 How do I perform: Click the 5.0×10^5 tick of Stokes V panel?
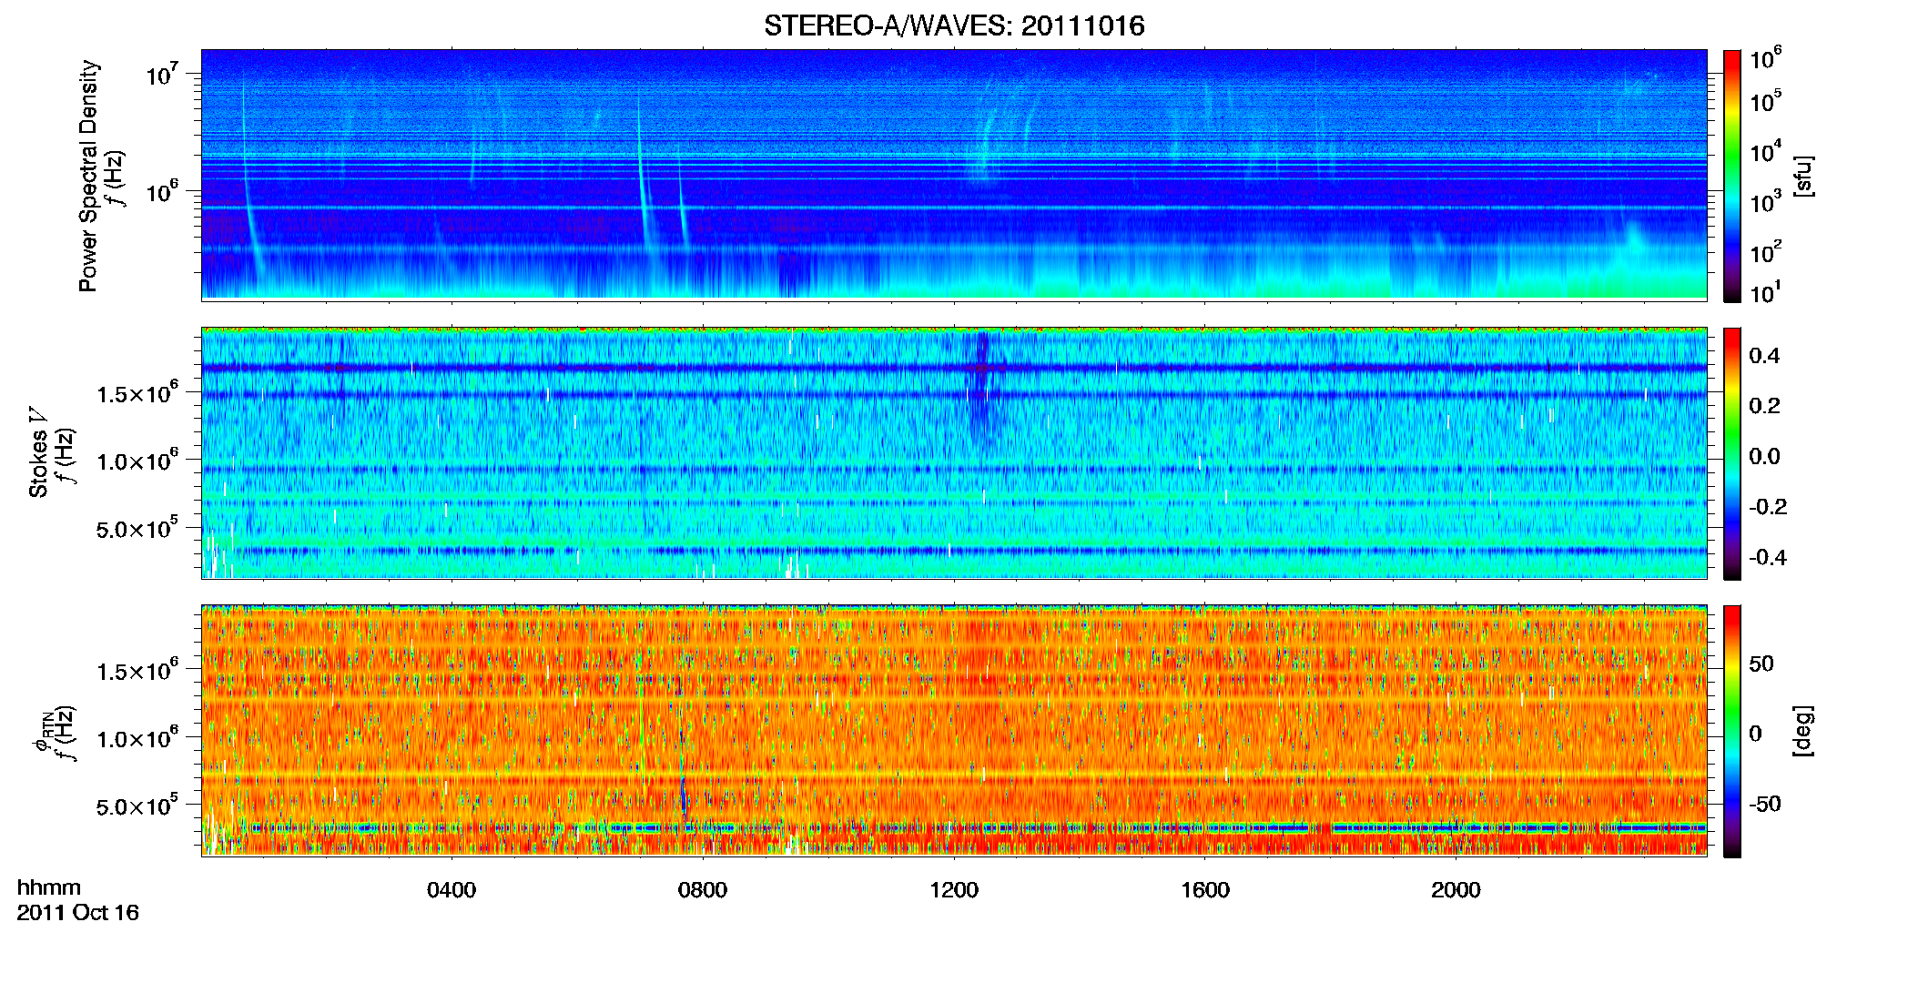click(x=137, y=528)
